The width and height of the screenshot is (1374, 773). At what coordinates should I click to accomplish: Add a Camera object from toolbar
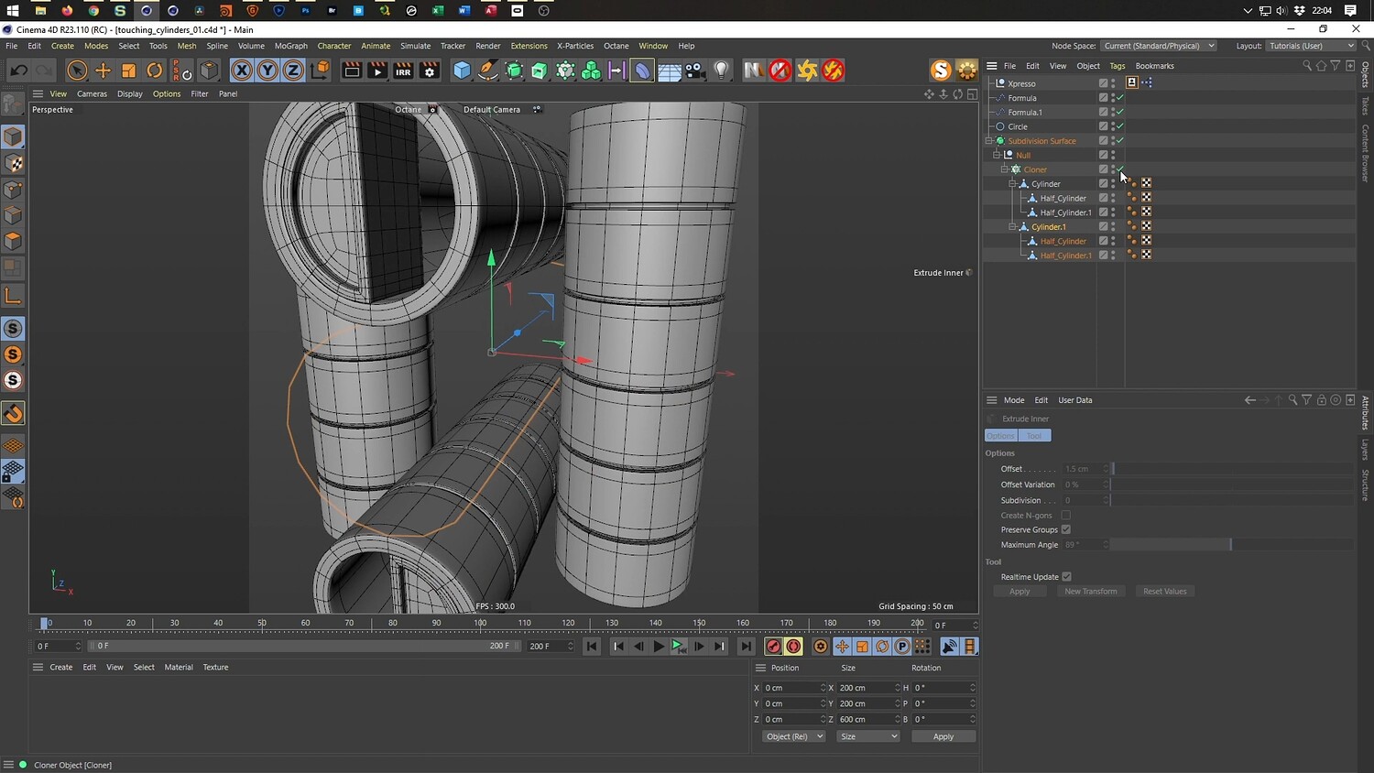coord(695,71)
